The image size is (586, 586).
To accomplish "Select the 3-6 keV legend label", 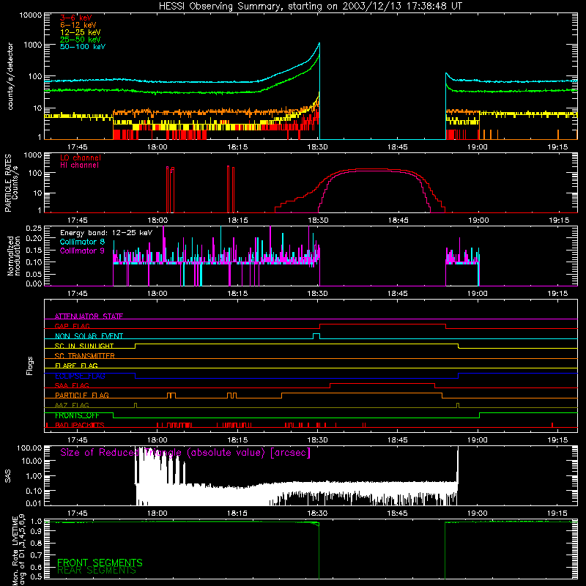I will tap(75, 18).
